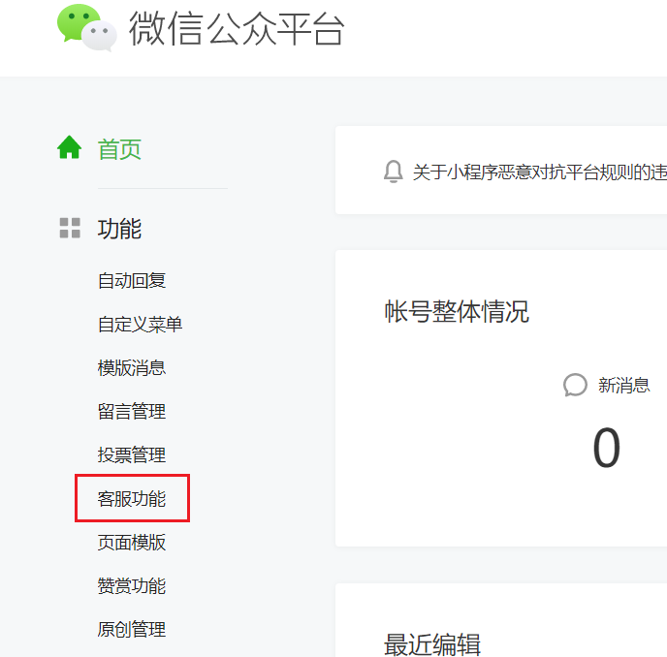Go to 模版消息 in the sidebar
The image size is (667, 657).
tap(132, 368)
